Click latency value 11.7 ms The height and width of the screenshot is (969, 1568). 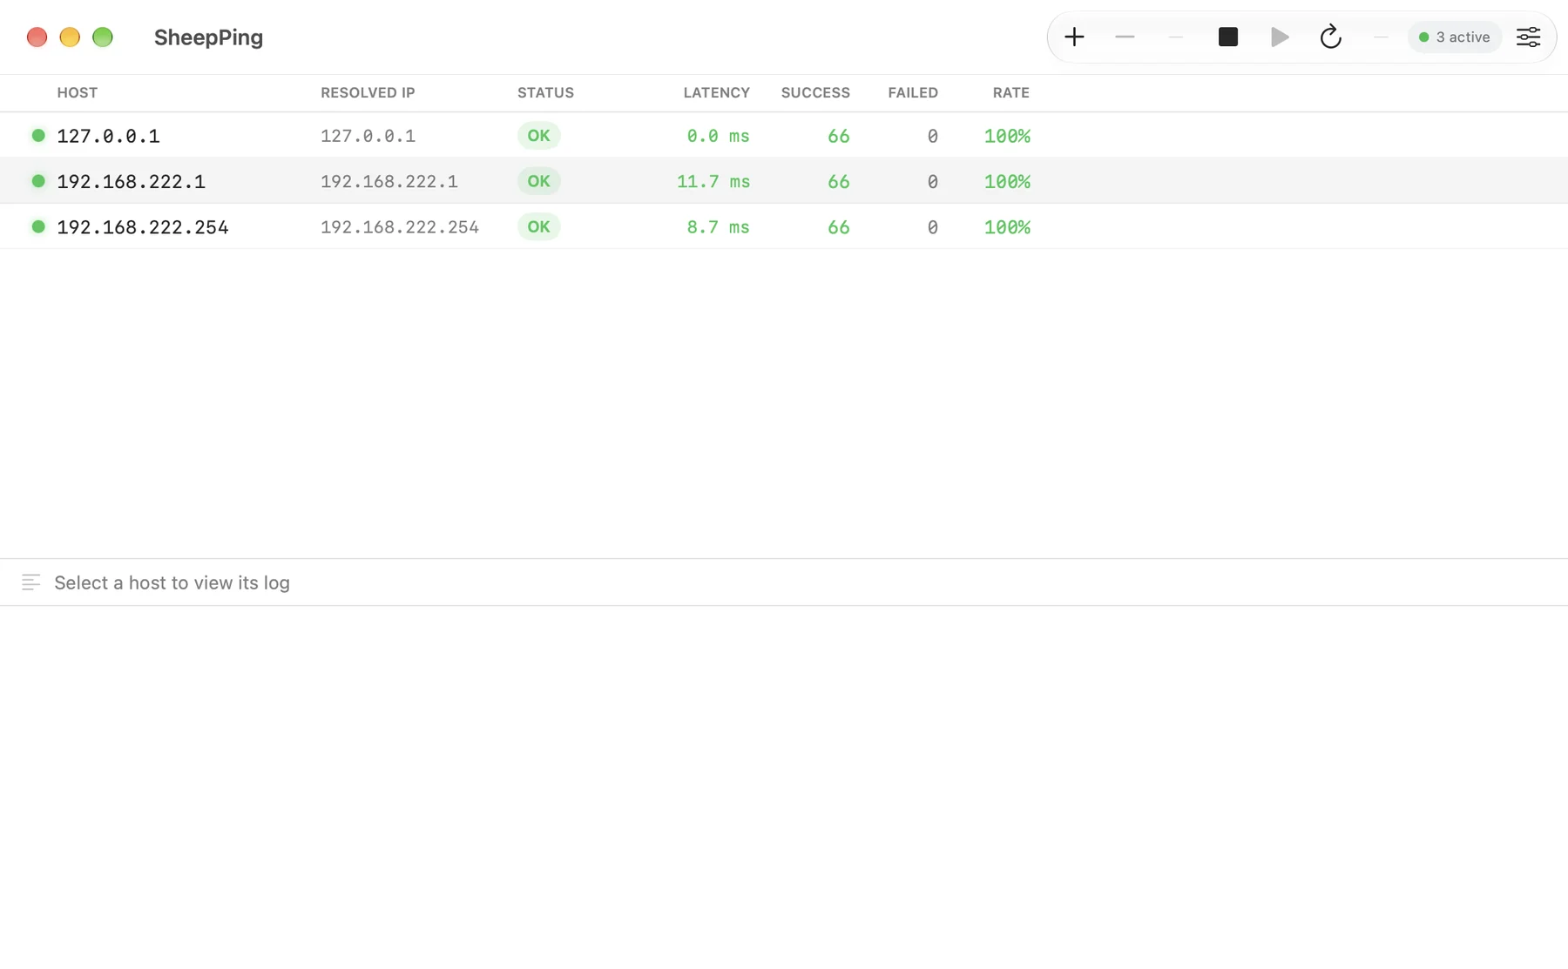[x=713, y=181]
